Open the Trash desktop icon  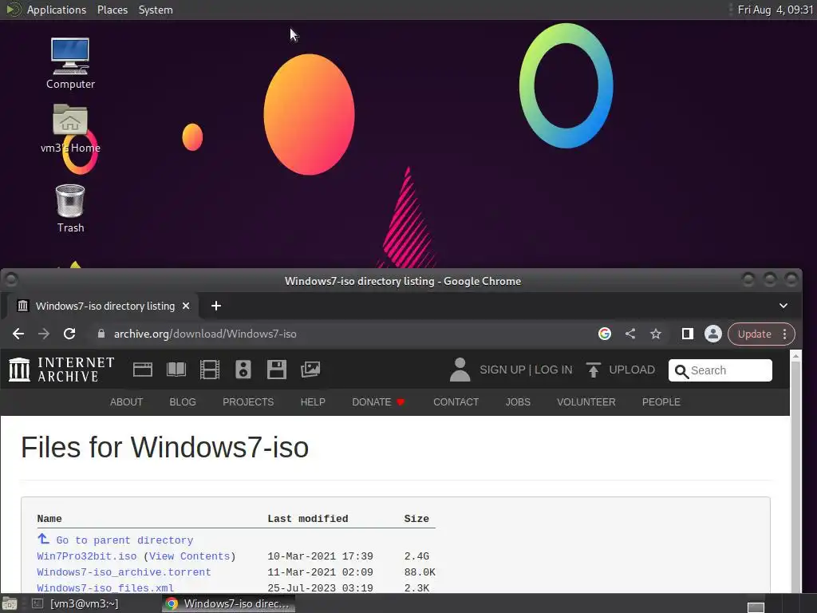pos(70,208)
